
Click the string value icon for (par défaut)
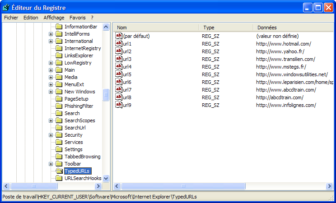click(x=119, y=36)
